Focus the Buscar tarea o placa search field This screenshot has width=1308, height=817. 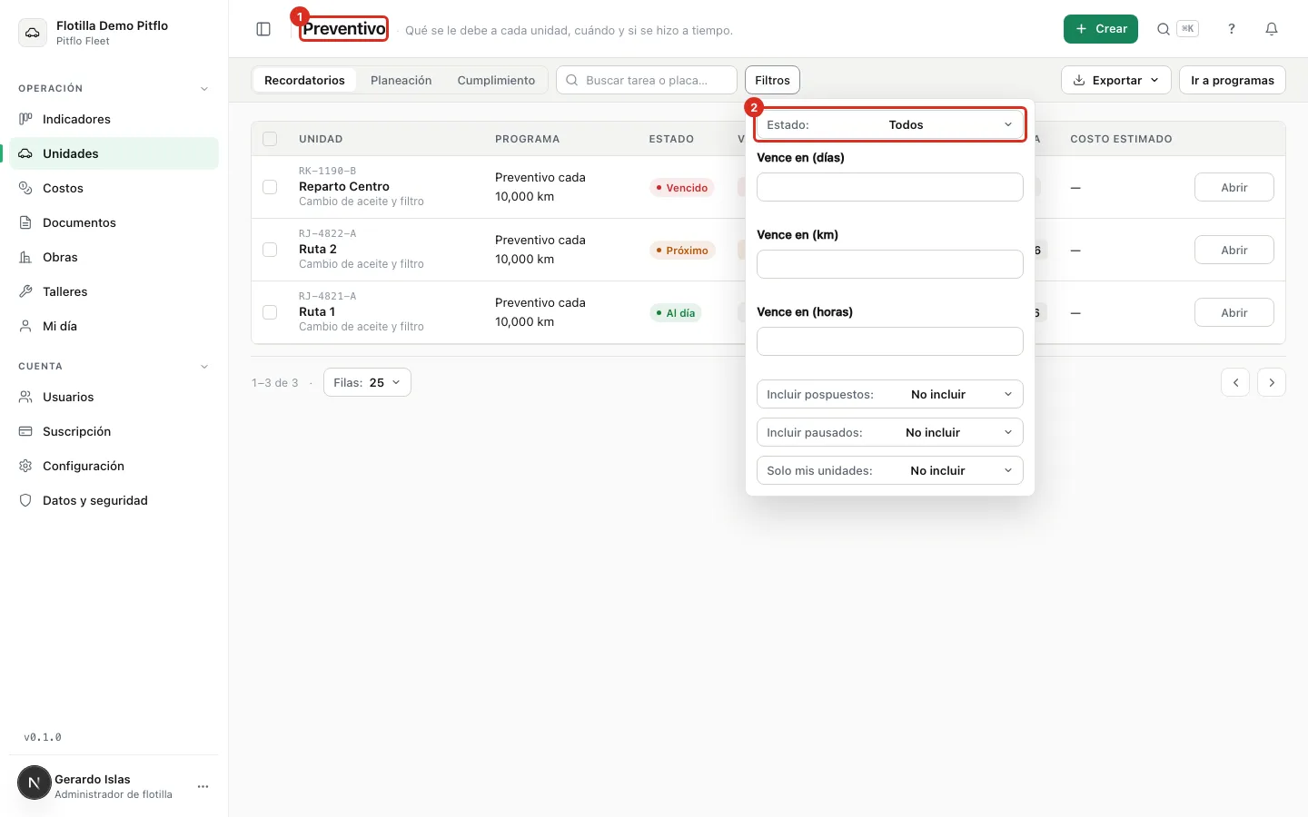pos(646,80)
